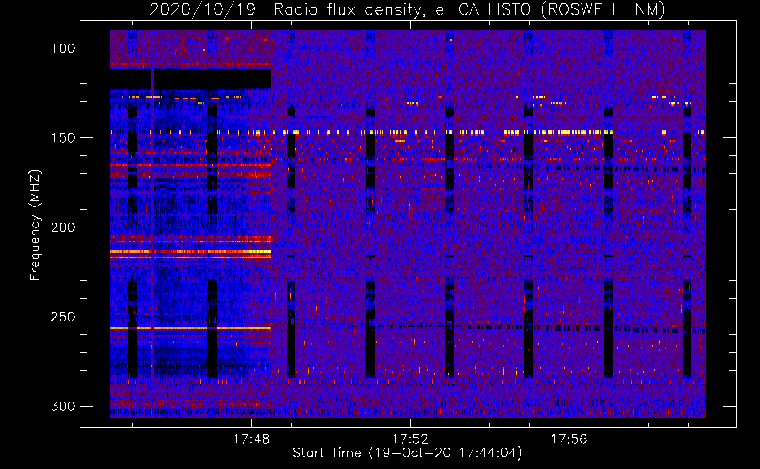
Task: Click the 300 frequency tick label
Action: click(x=63, y=407)
